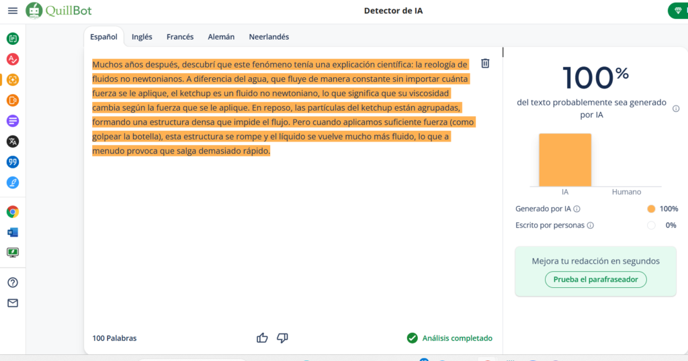Viewport: 688px width, 361px height.
Task: Switch to the Francés tab
Action: [180, 37]
